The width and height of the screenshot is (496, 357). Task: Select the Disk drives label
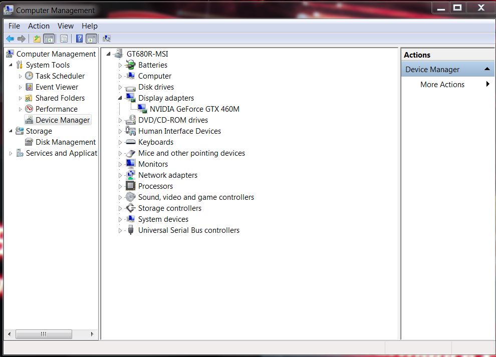coord(156,87)
